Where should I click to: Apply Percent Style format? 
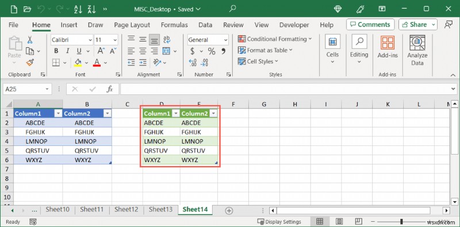212,51
